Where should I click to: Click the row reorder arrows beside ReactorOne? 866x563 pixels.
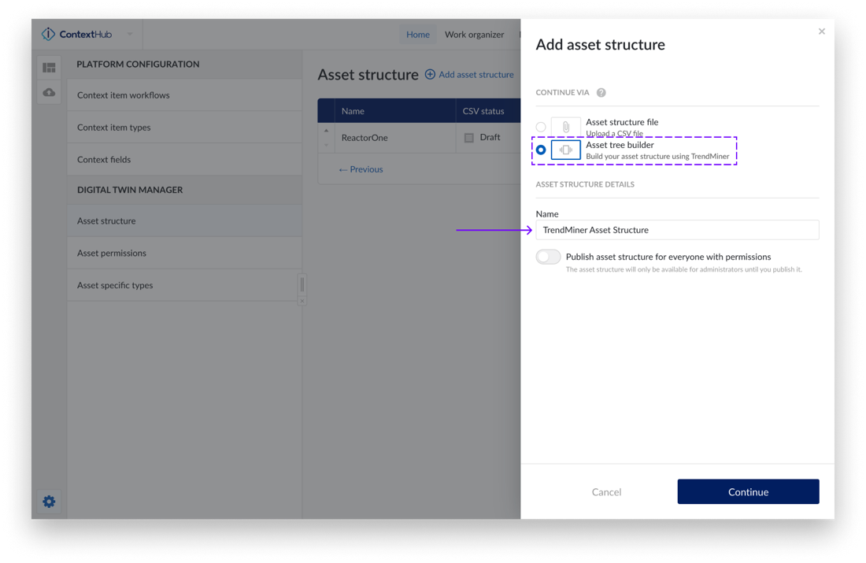click(326, 138)
